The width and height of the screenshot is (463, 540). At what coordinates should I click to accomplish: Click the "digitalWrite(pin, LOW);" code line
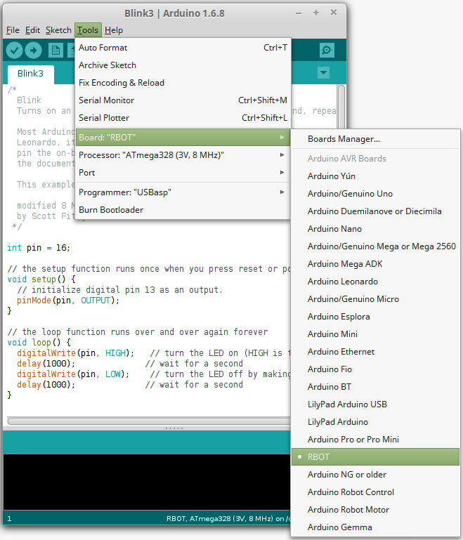[x=73, y=374]
